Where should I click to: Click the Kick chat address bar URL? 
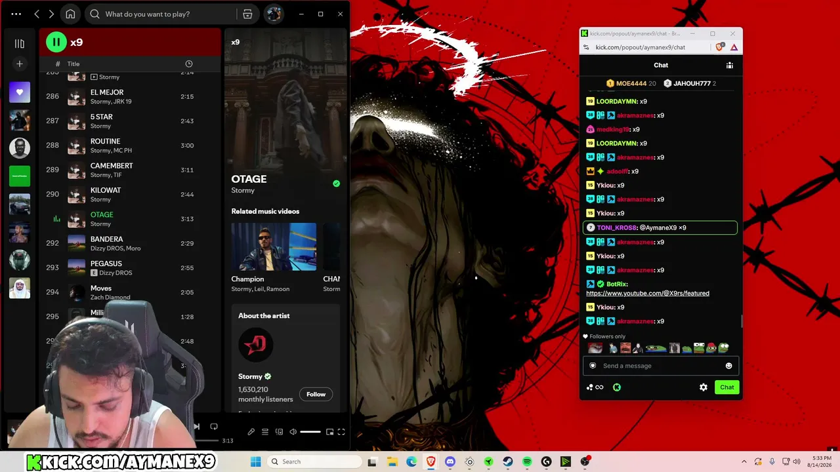click(640, 47)
